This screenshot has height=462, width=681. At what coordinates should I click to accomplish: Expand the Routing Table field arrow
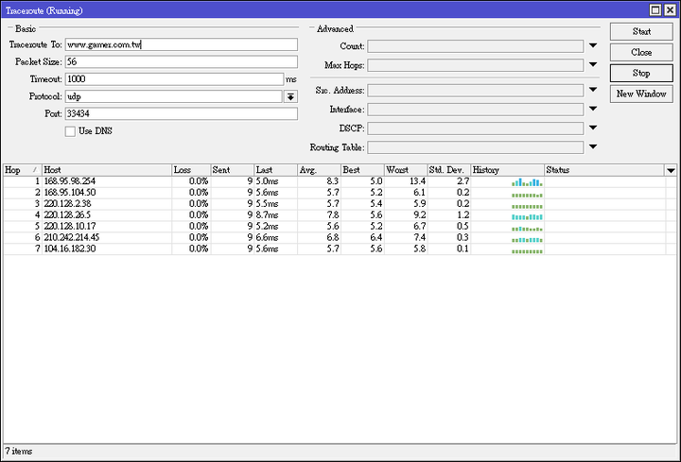593,147
